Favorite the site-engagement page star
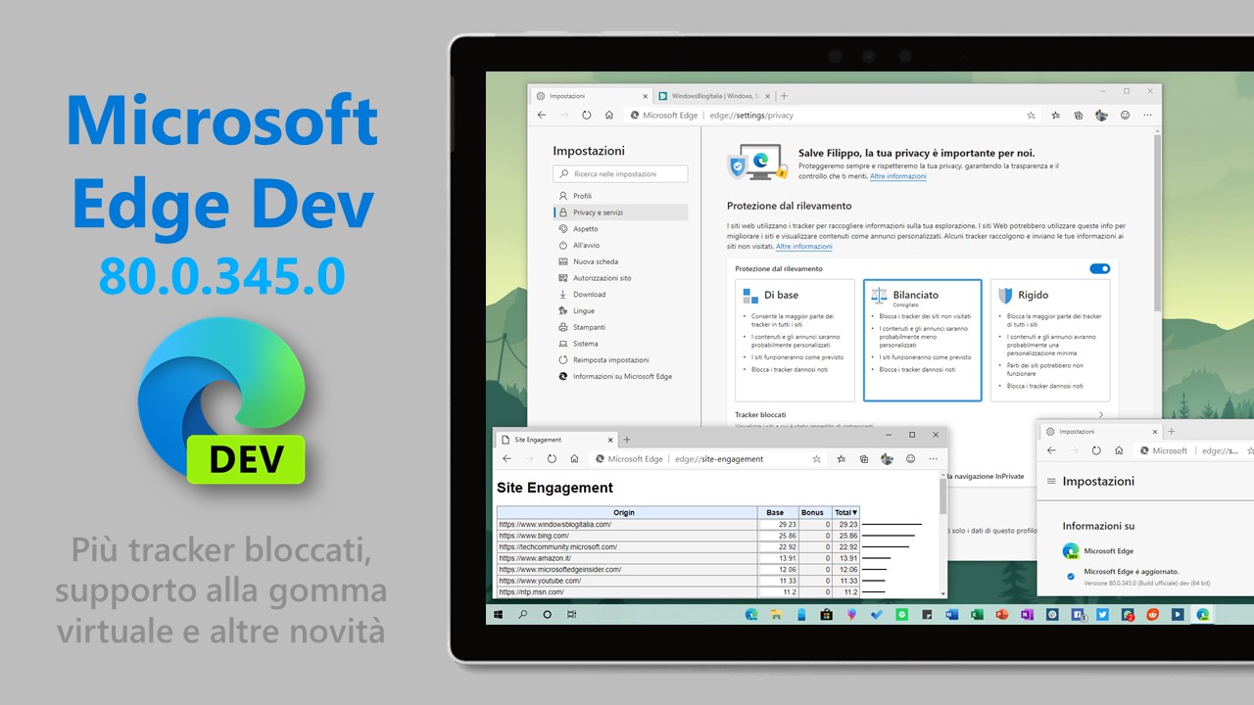Image resolution: width=1254 pixels, height=705 pixels. point(816,458)
